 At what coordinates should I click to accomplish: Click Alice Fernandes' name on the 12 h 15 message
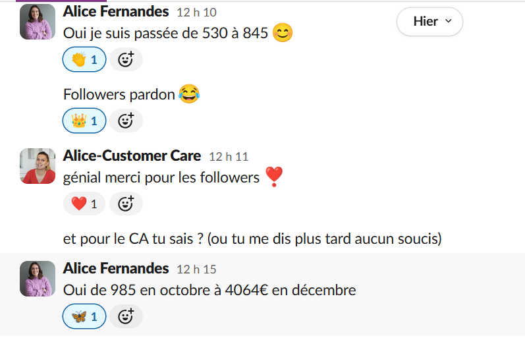(x=116, y=268)
